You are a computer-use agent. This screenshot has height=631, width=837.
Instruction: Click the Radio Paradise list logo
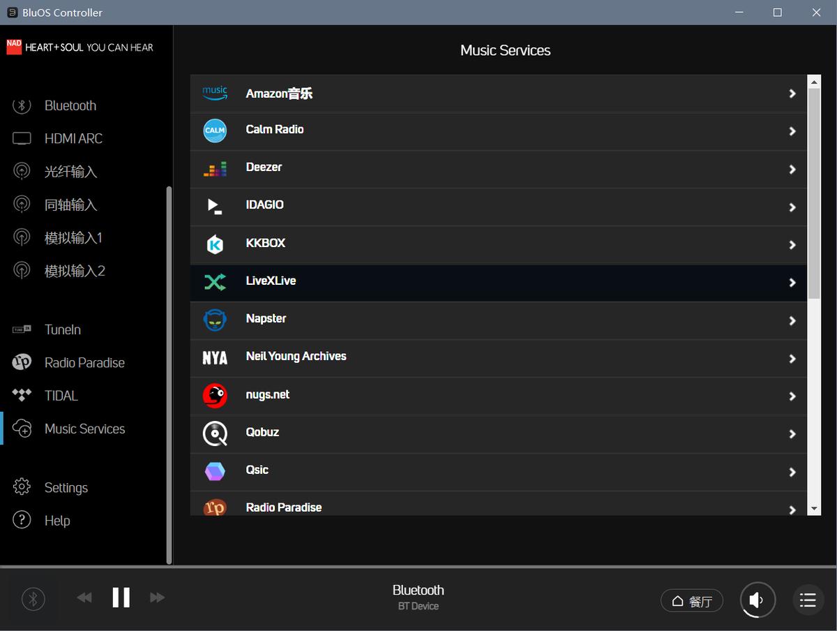tap(215, 507)
